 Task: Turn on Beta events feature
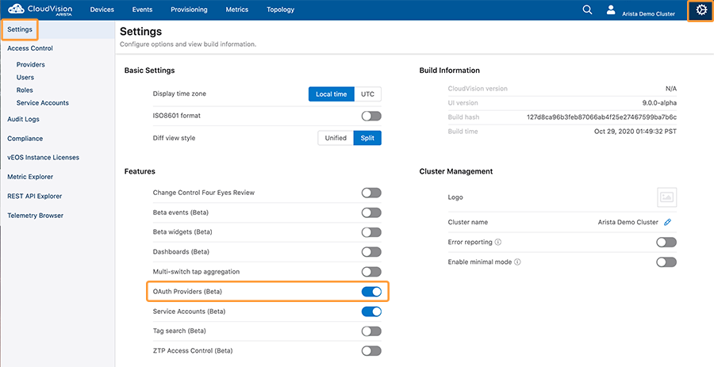[371, 212]
